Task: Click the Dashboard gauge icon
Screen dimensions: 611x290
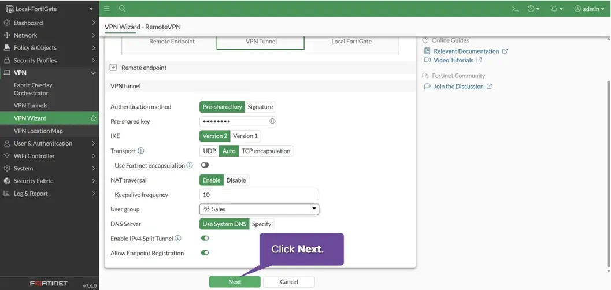Action: (x=6, y=23)
